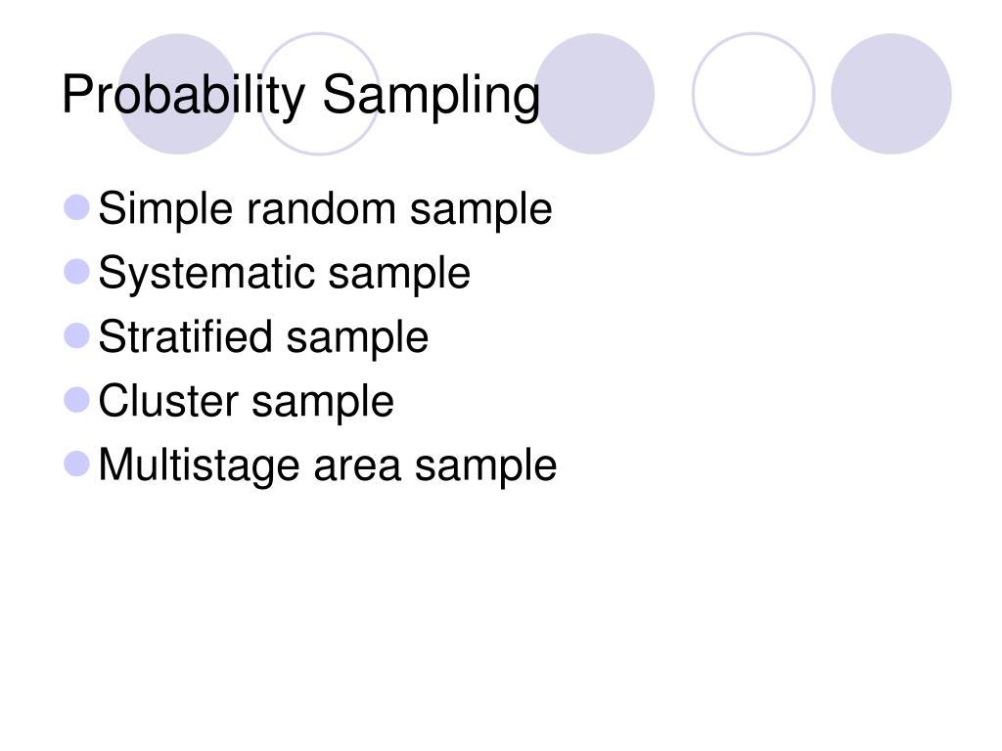The image size is (1002, 751).
Task: Select the 'Multistage area sample' bullet text
Action: [328, 464]
